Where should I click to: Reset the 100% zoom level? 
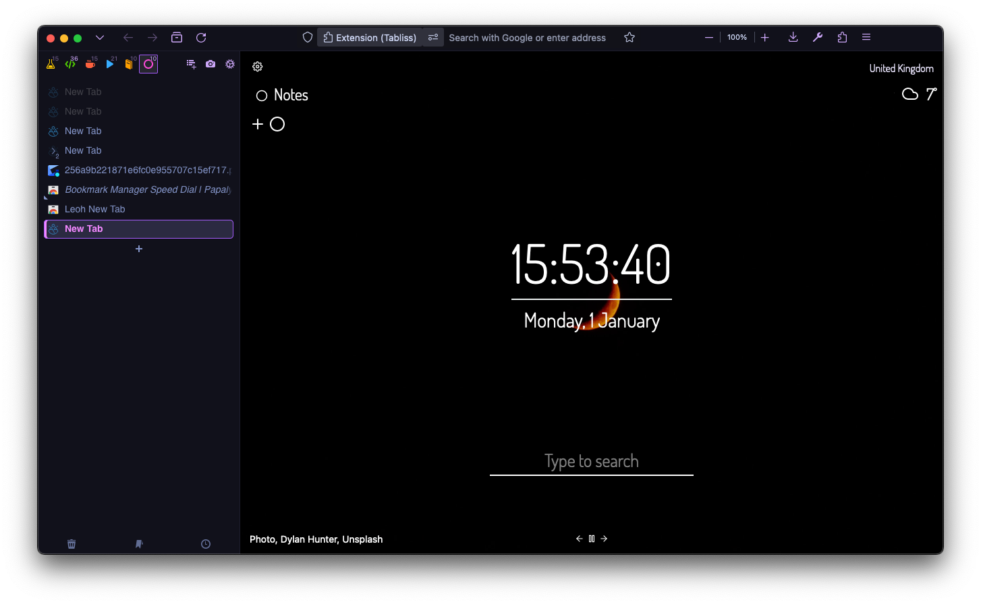click(x=737, y=38)
